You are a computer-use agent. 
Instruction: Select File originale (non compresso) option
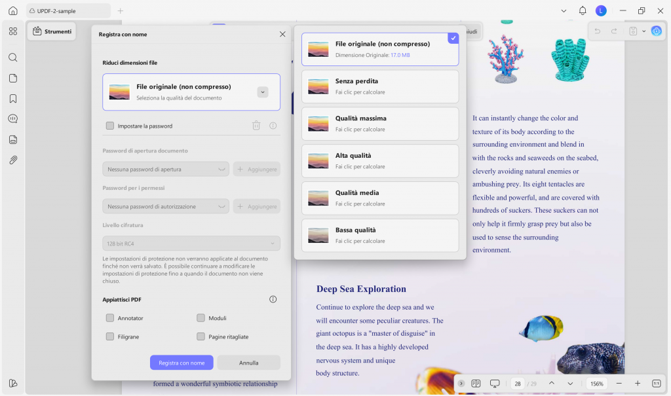(x=380, y=49)
